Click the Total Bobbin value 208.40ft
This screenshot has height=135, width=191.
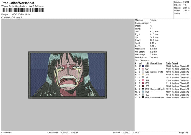click(x=154, y=57)
